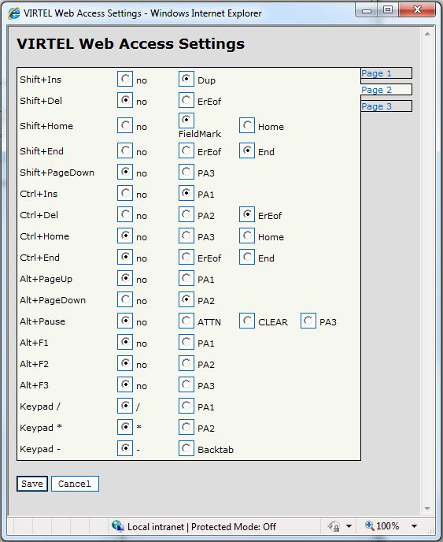443x542 pixels.
Task: Select PA1 for Alt+PageUp
Action: click(x=186, y=278)
